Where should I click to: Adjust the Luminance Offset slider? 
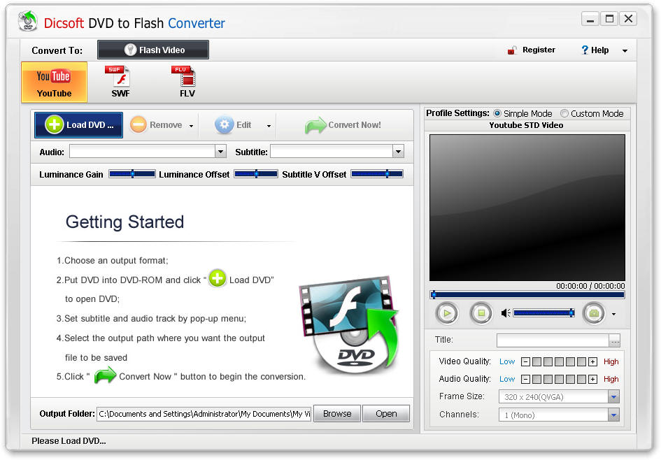point(256,174)
